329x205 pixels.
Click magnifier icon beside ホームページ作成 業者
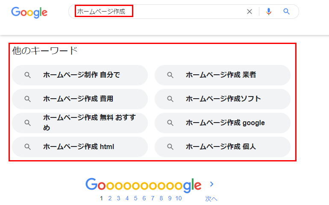[x=170, y=75]
